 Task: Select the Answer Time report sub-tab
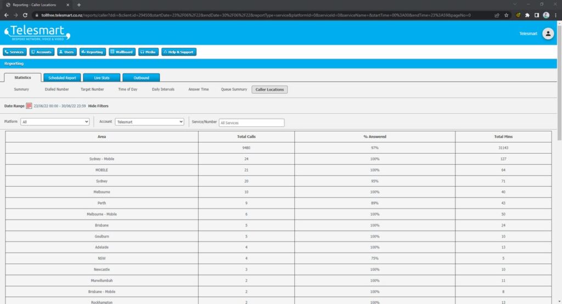(x=199, y=89)
